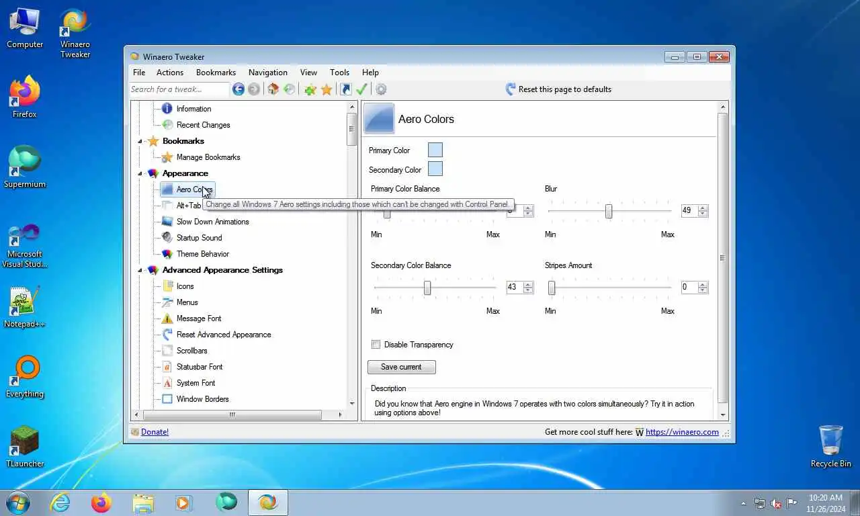Image resolution: width=860 pixels, height=516 pixels.
Task: Click the Save current button
Action: click(x=402, y=367)
